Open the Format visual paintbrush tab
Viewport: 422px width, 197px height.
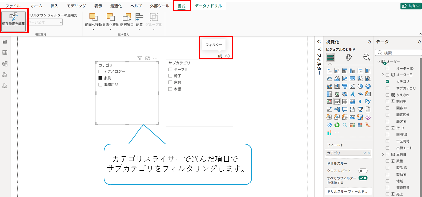349,57
